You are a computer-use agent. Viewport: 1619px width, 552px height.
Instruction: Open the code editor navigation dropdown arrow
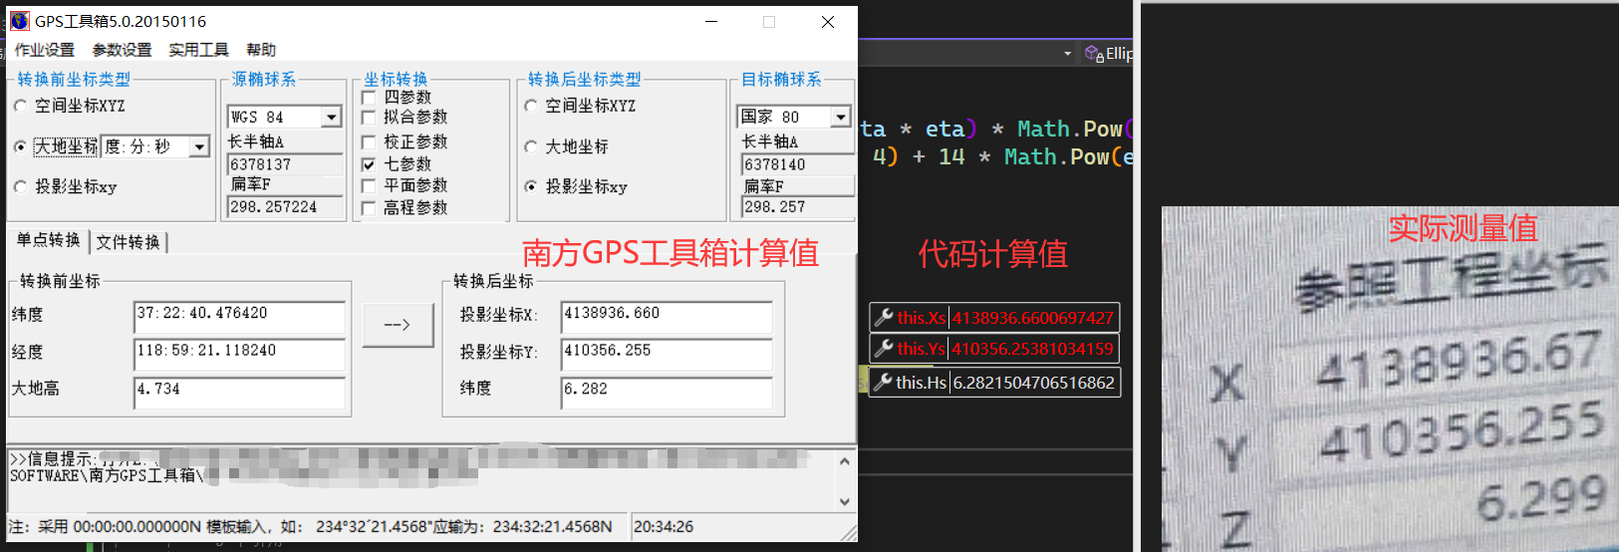(x=1068, y=54)
